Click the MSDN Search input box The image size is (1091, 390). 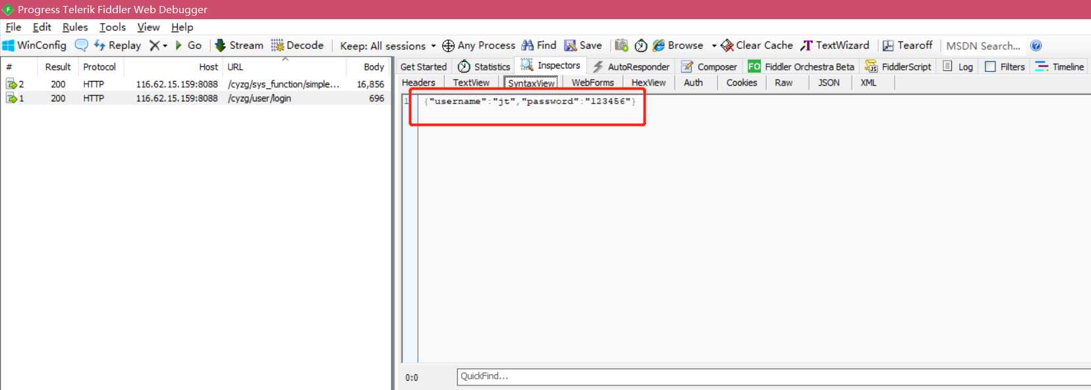pos(984,45)
